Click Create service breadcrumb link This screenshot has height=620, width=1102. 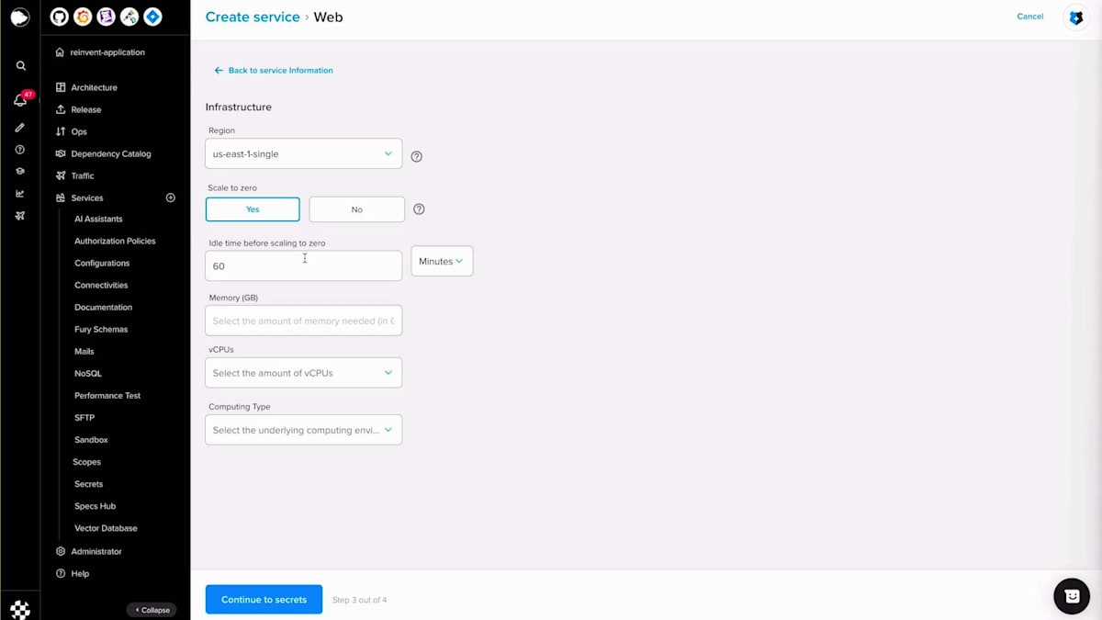tap(253, 17)
